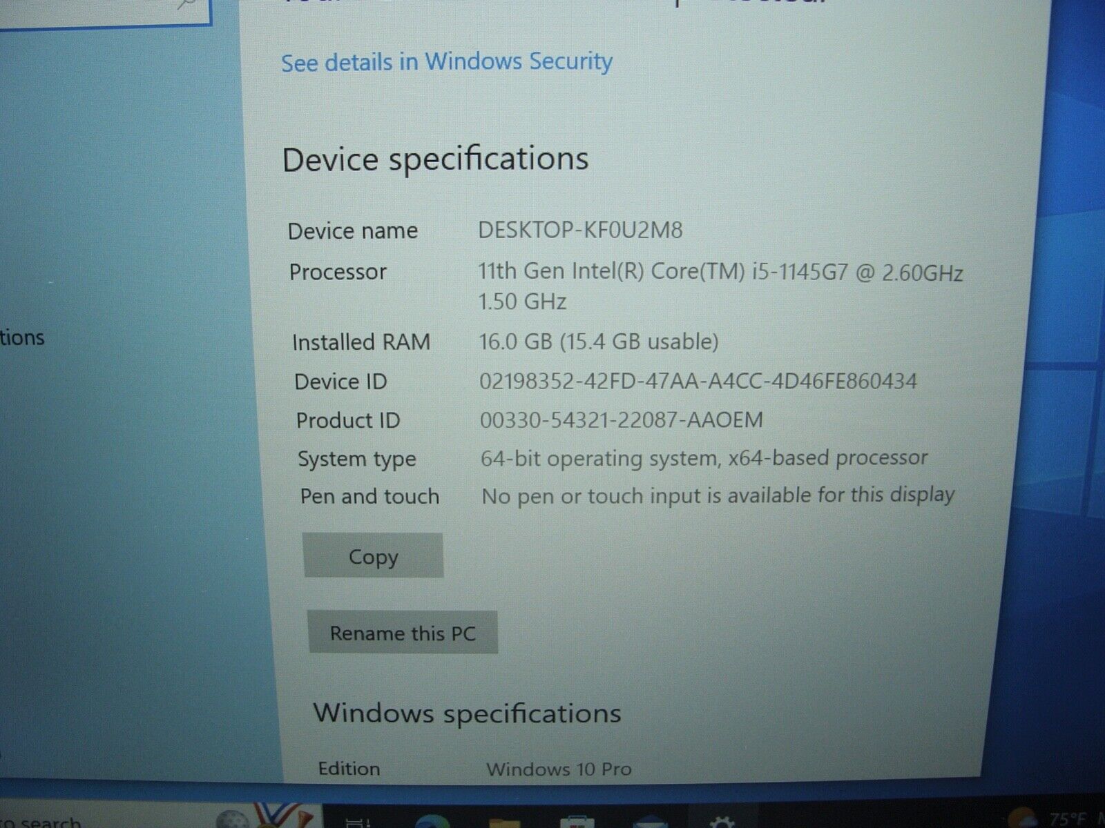Select the Windows 10 Pro edition value
Viewport: 1105px width, 828px height.
559,769
